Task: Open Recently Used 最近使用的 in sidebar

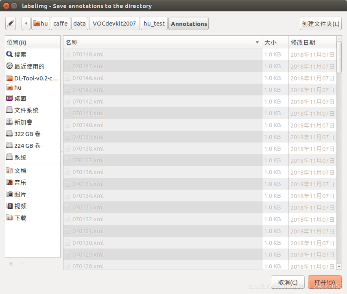Action: (x=33, y=66)
